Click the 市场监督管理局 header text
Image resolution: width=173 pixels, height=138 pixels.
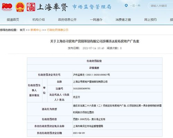click(92, 7)
